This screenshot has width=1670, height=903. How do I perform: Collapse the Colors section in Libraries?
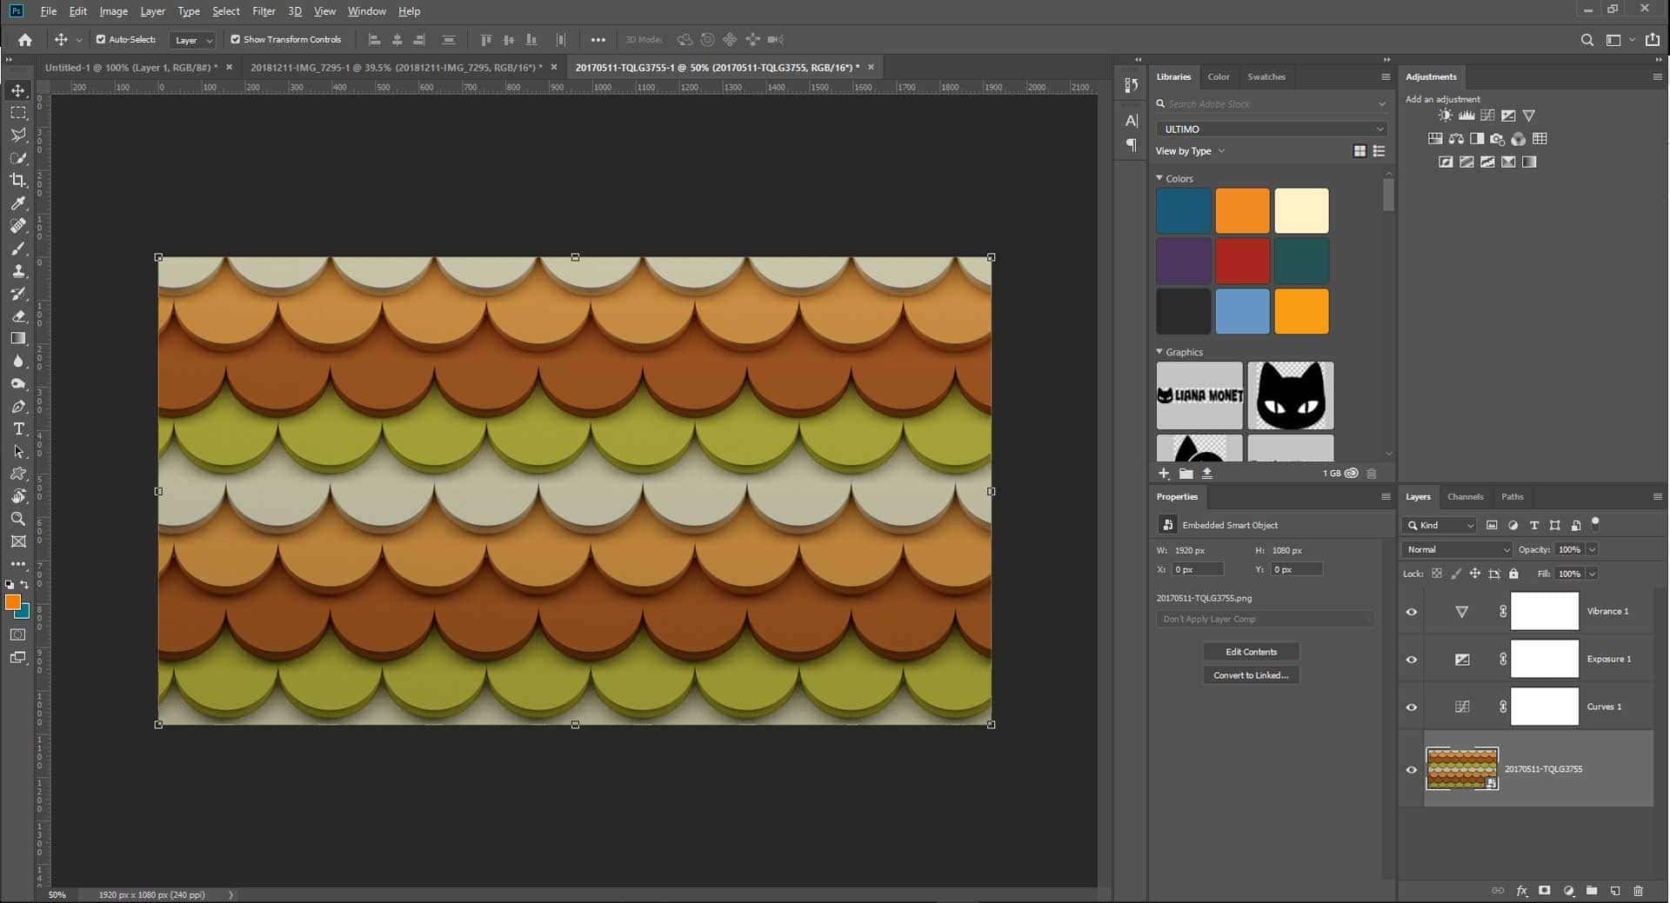click(x=1159, y=178)
